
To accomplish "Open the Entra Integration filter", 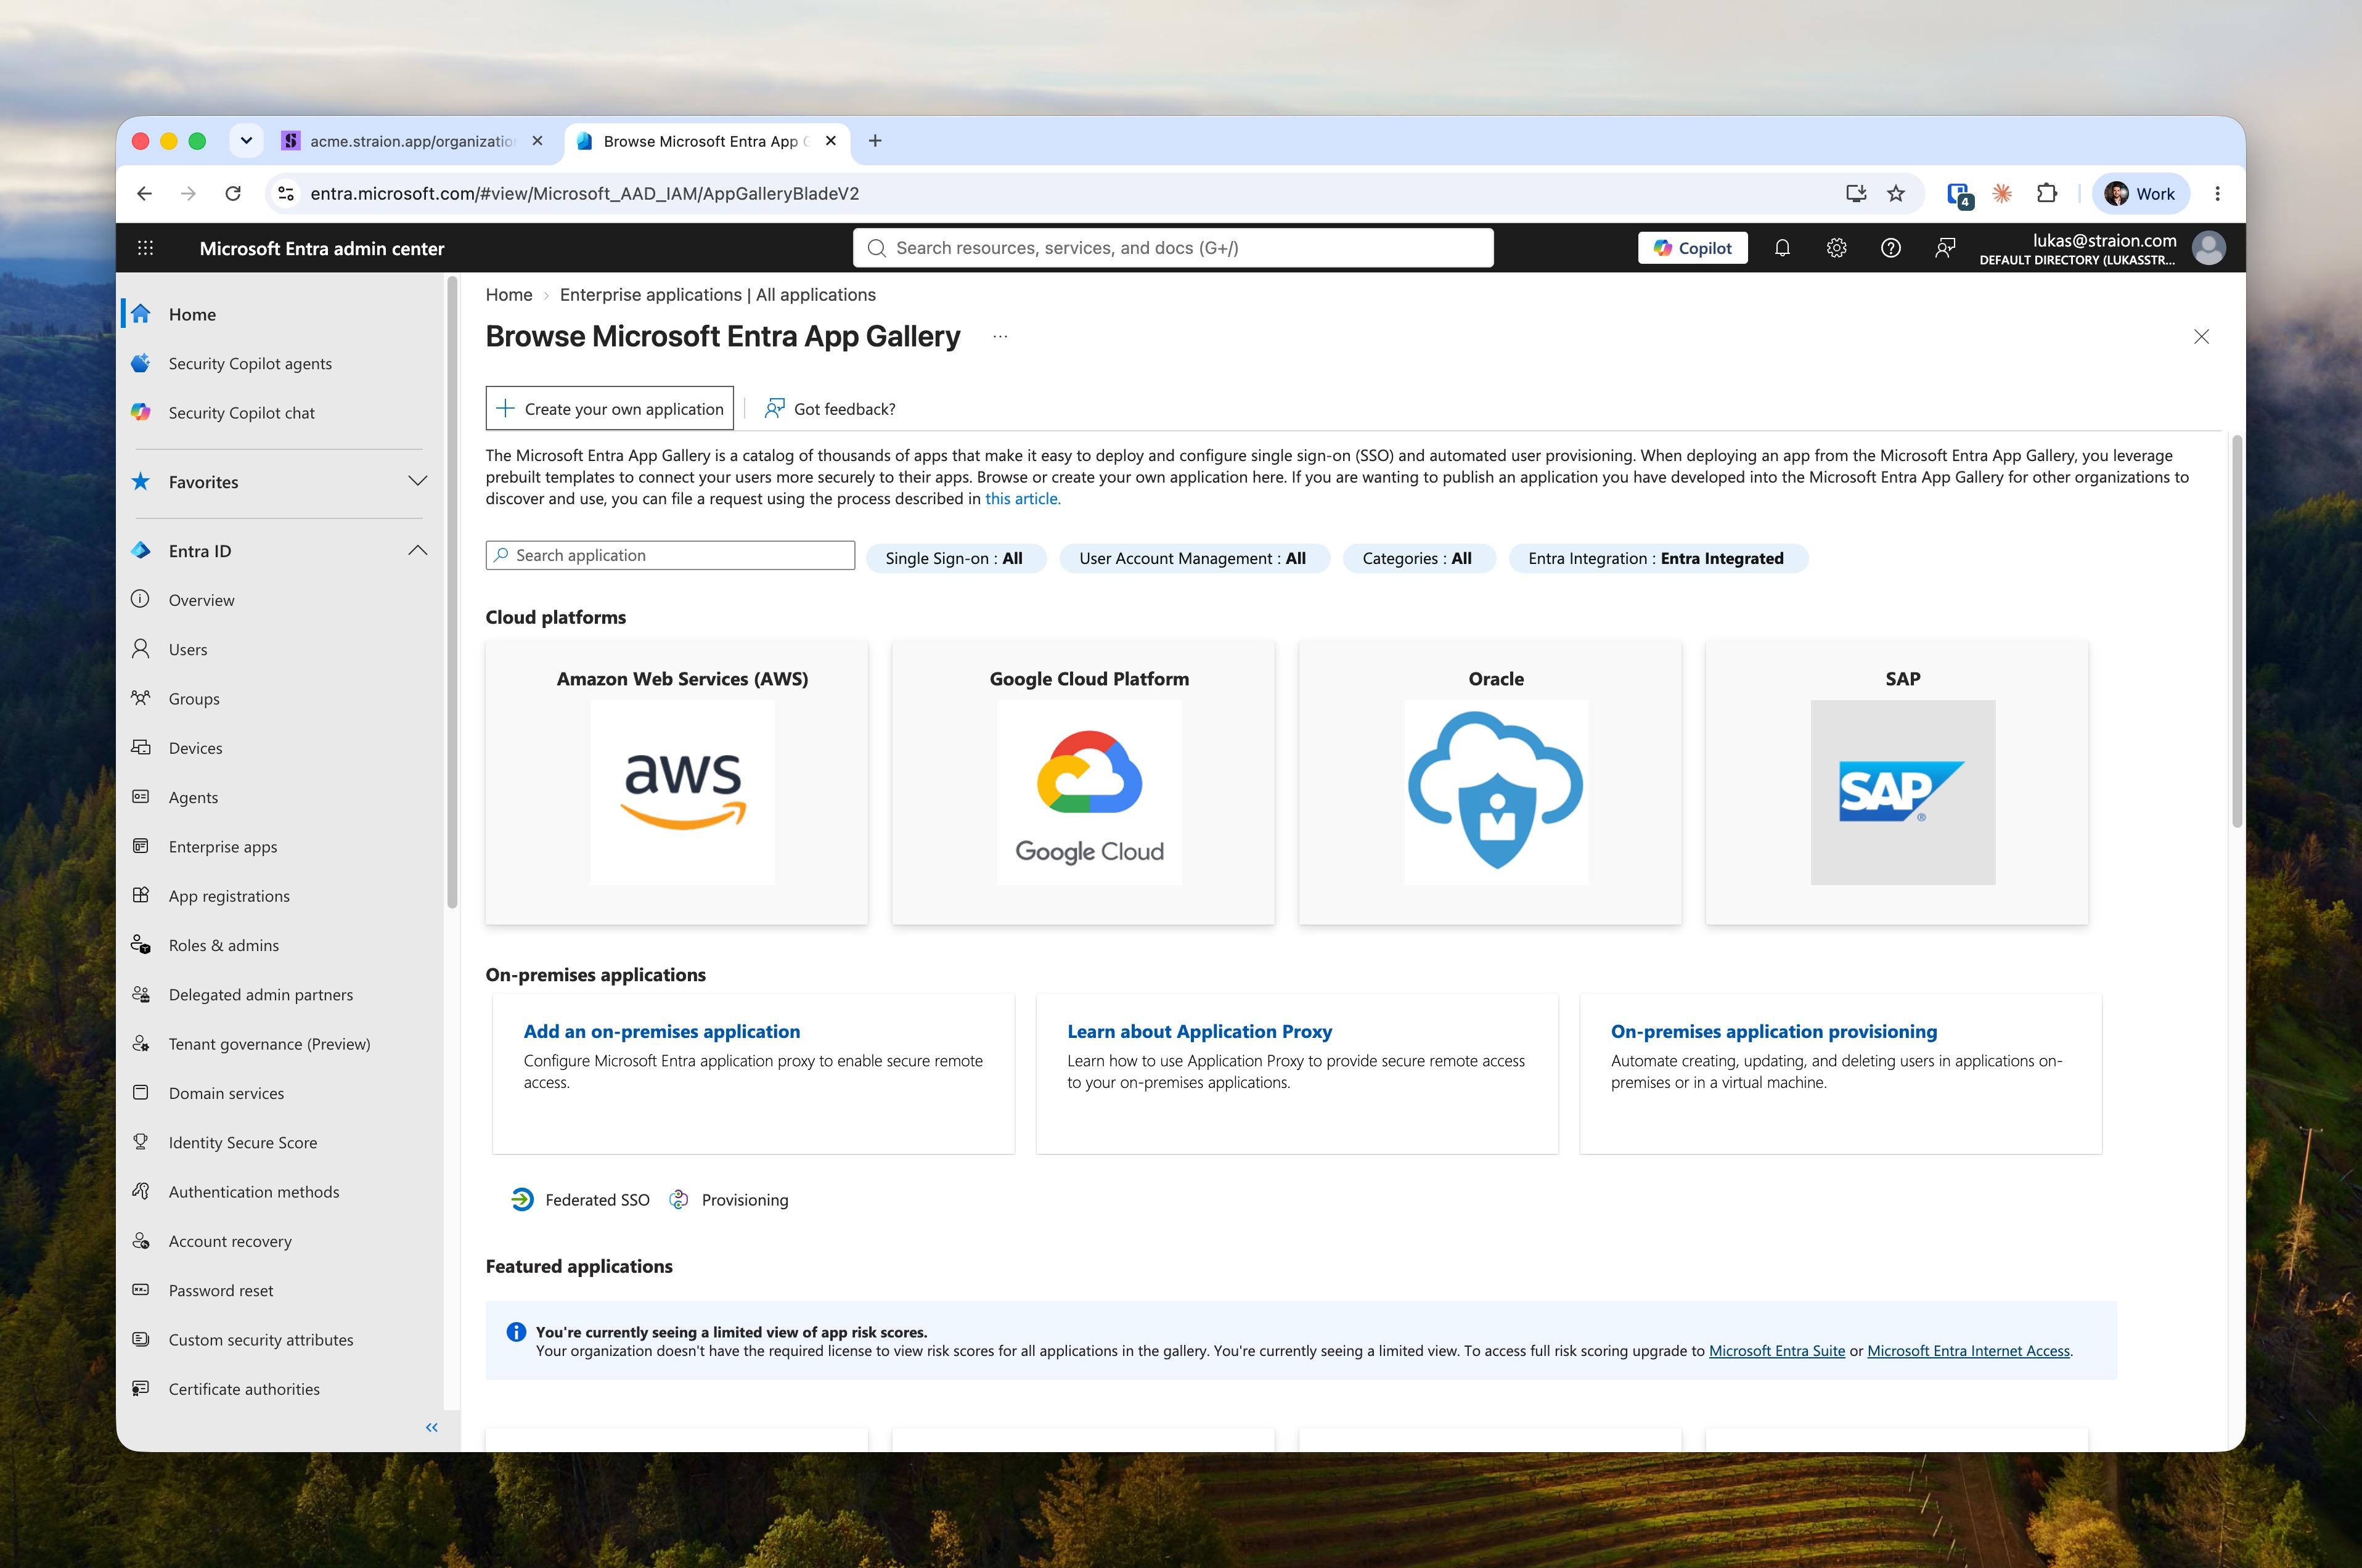I will [1657, 558].
